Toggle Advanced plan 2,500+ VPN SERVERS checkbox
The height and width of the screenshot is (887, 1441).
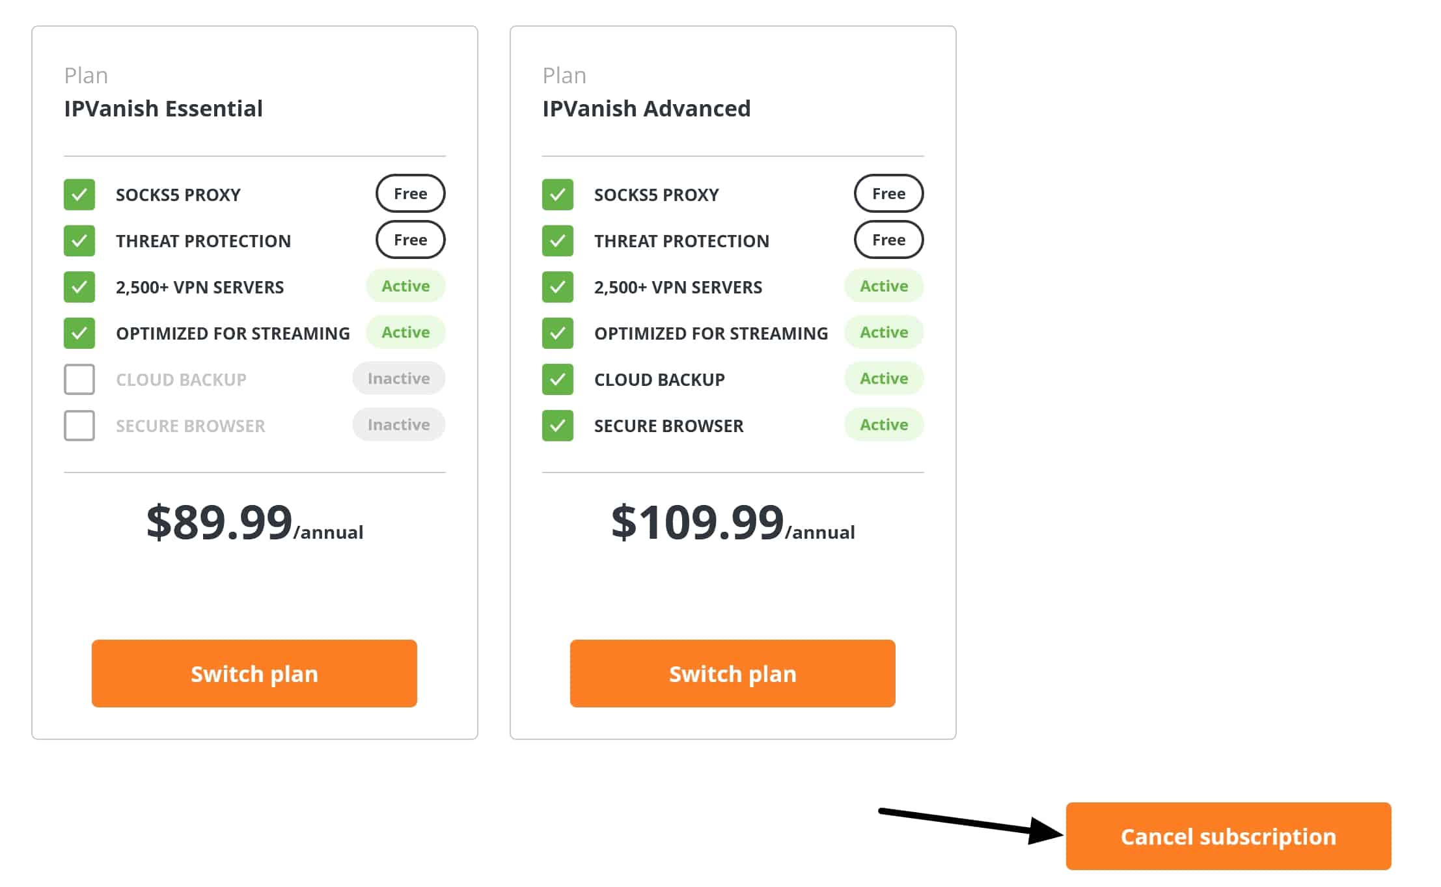tap(558, 287)
